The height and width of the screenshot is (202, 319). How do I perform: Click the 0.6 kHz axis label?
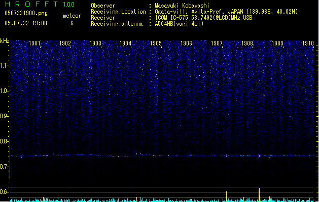5,192
